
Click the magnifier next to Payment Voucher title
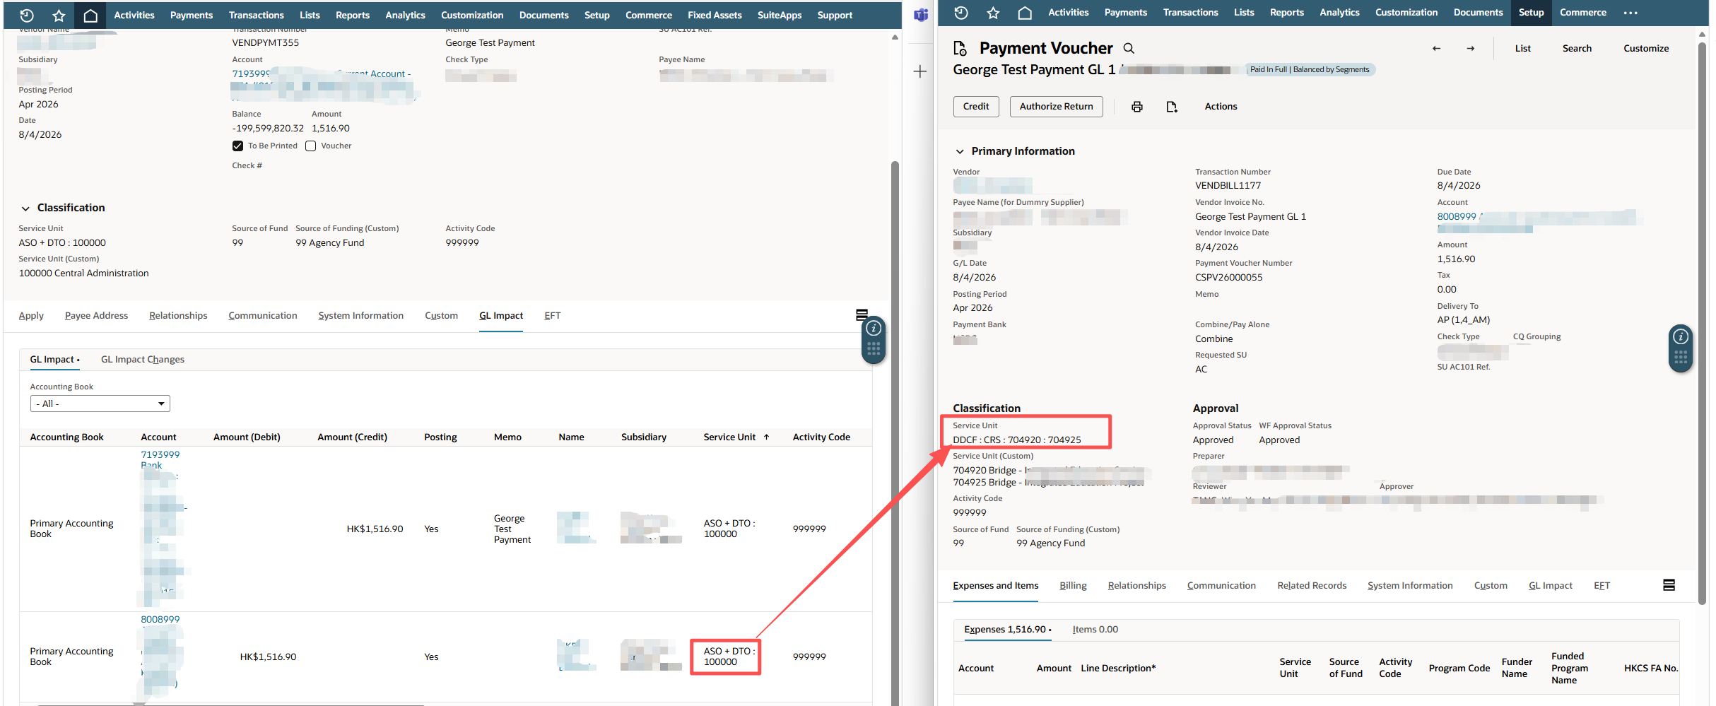(1129, 48)
